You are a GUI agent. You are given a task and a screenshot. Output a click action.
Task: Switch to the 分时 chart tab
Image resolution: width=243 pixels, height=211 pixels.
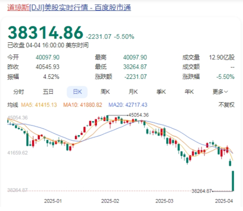click(x=19, y=92)
